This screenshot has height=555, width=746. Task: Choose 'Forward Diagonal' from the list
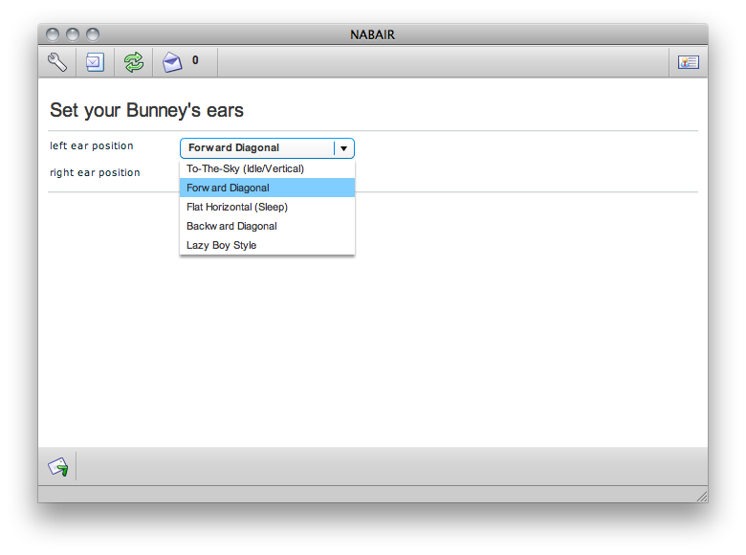click(229, 188)
